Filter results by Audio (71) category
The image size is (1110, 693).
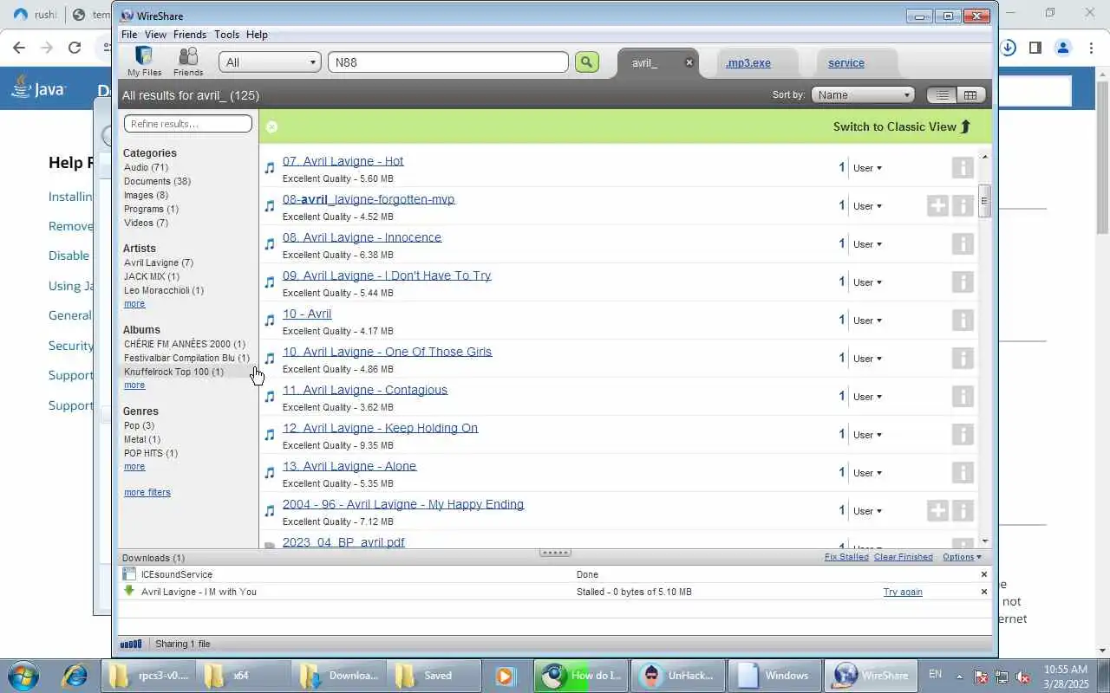146,167
